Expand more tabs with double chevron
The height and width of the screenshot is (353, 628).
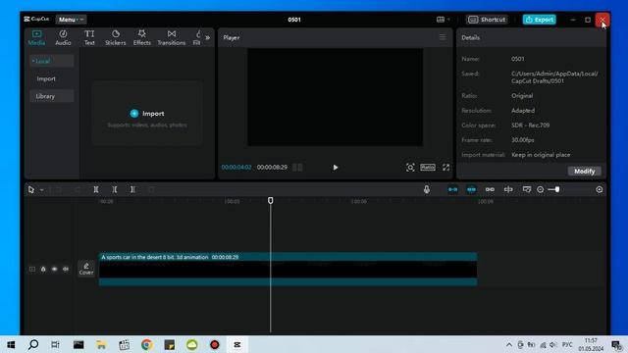(207, 37)
